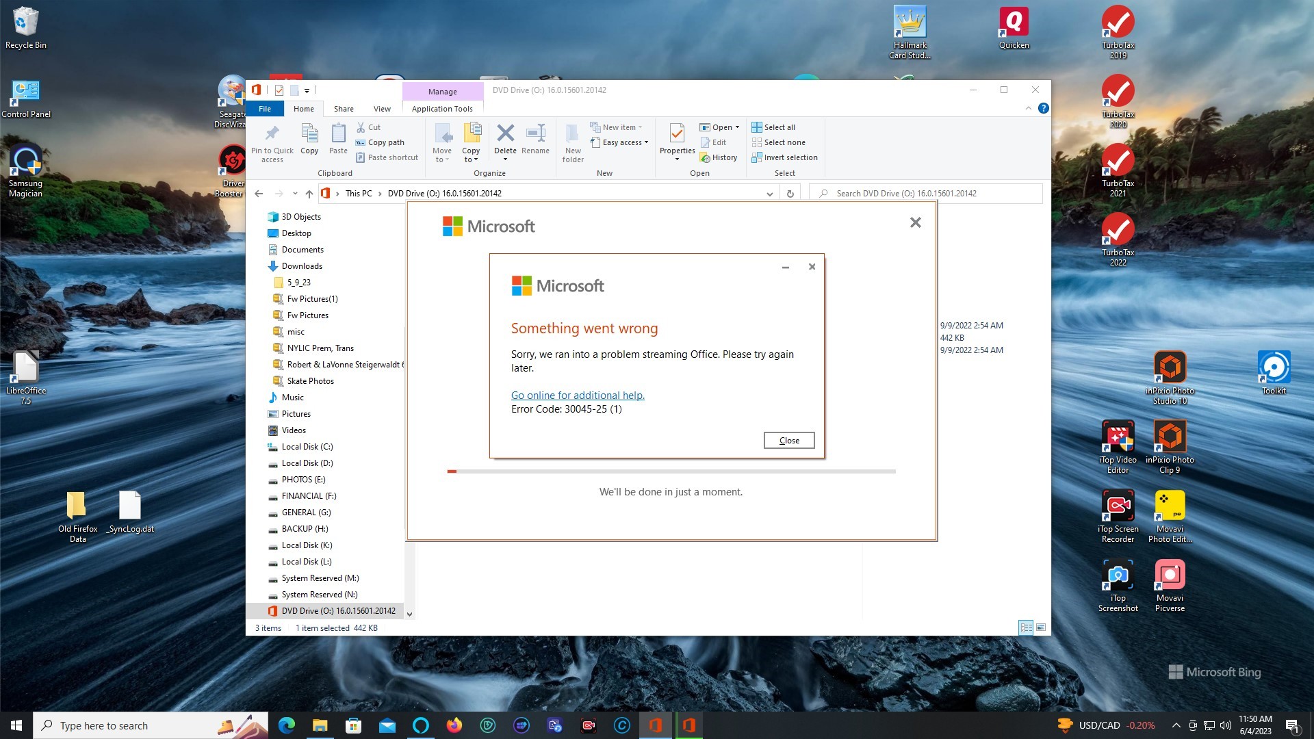
Task: Switch to the View ribbon tab
Action: point(382,109)
